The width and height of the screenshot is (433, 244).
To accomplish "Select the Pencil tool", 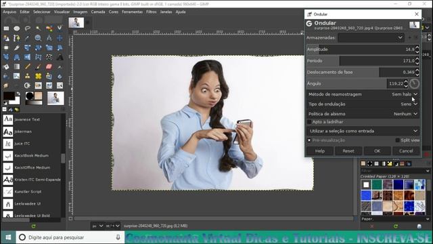I will tap(27, 66).
